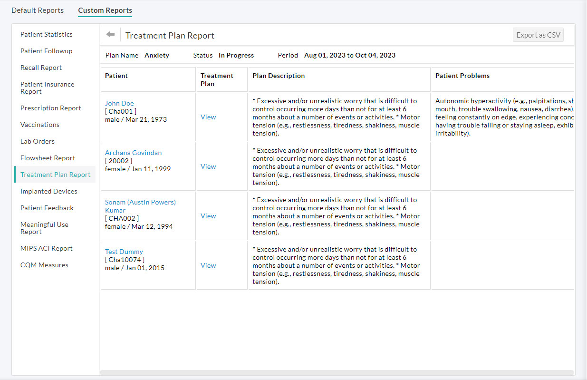Image resolution: width=587 pixels, height=380 pixels.
Task: Open the Treatment Plan Report sidebar entry
Action: pos(55,175)
